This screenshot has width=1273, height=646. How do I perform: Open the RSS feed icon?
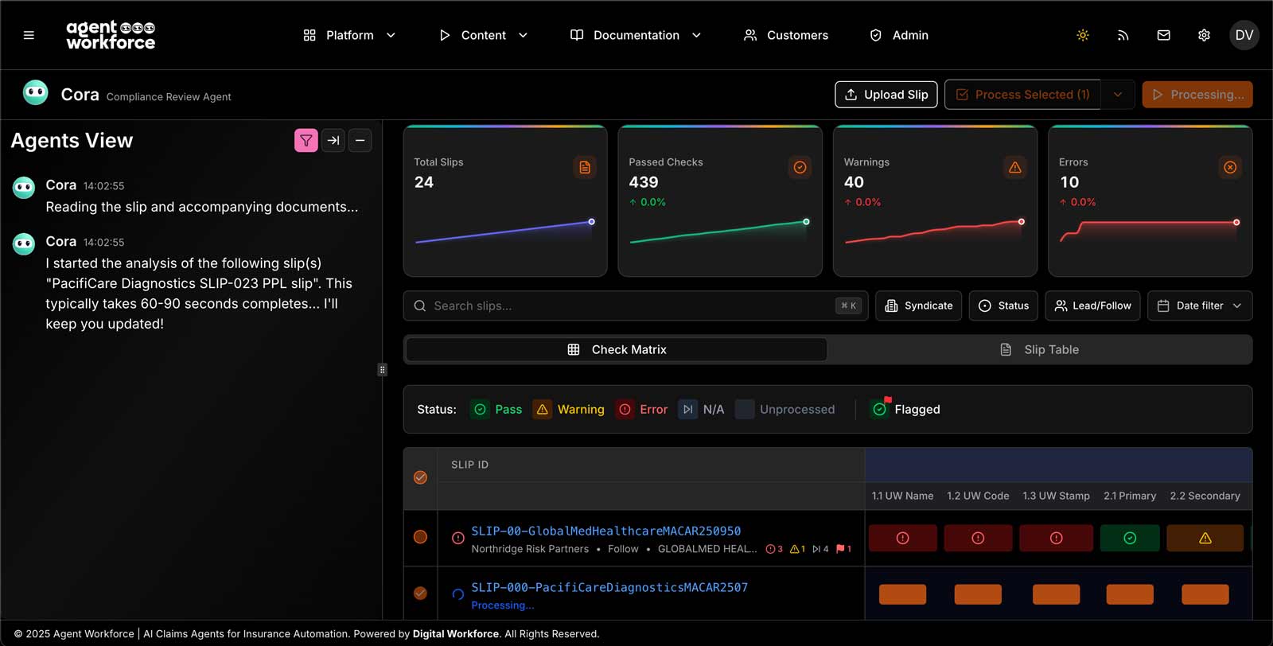[x=1123, y=35]
